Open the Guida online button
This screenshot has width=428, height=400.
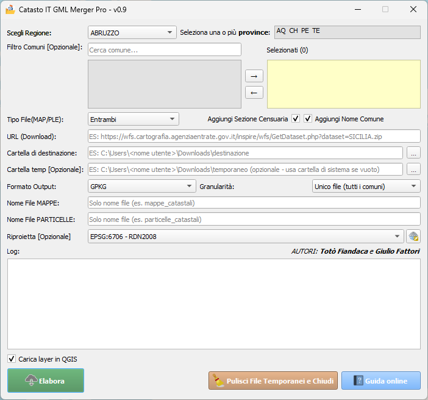pyautogui.click(x=381, y=380)
